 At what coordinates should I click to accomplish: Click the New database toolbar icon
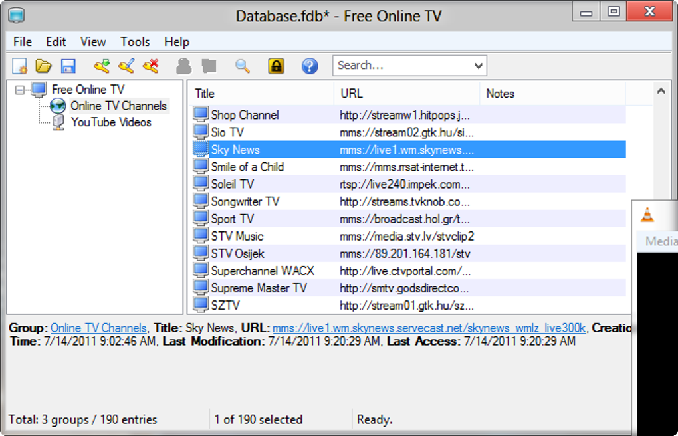pyautogui.click(x=20, y=66)
